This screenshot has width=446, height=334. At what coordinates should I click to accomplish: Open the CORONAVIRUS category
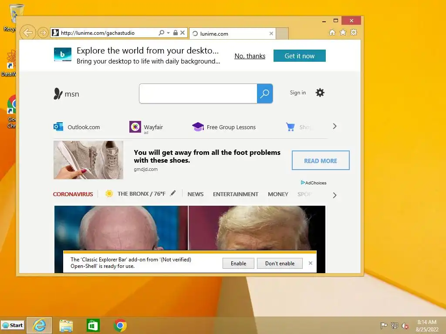[x=73, y=194]
